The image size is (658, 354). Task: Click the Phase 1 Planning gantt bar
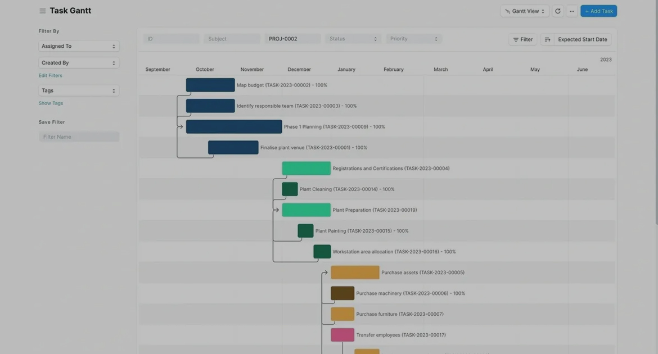[x=234, y=127]
